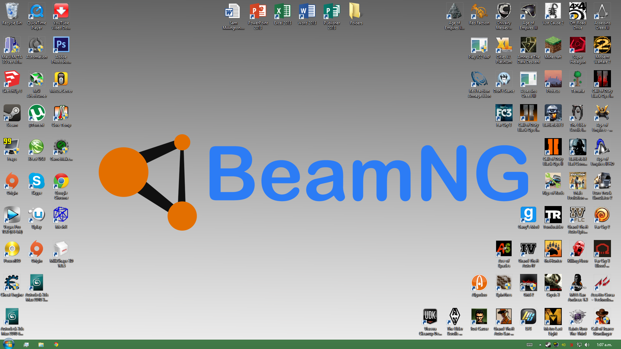Select the Viscera Cleanup UDK icon

(x=430, y=322)
